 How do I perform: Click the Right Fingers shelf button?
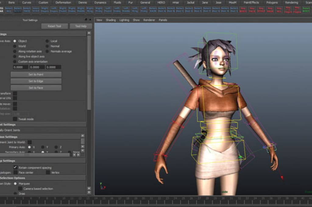coord(45,9)
